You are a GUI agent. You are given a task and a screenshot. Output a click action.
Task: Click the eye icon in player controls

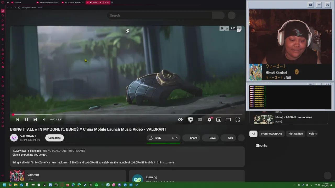pyautogui.click(x=180, y=120)
